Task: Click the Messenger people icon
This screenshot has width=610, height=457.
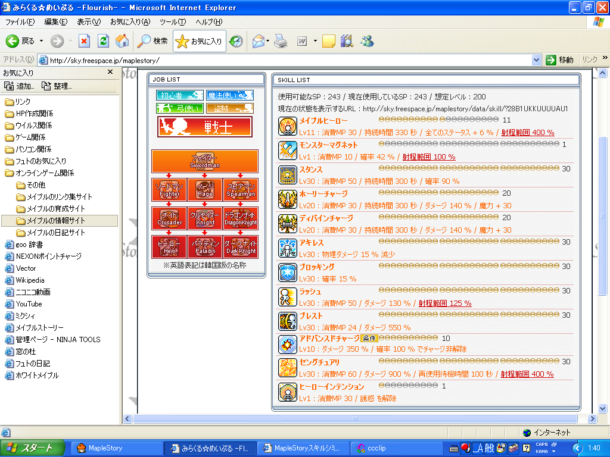Action: point(367,41)
